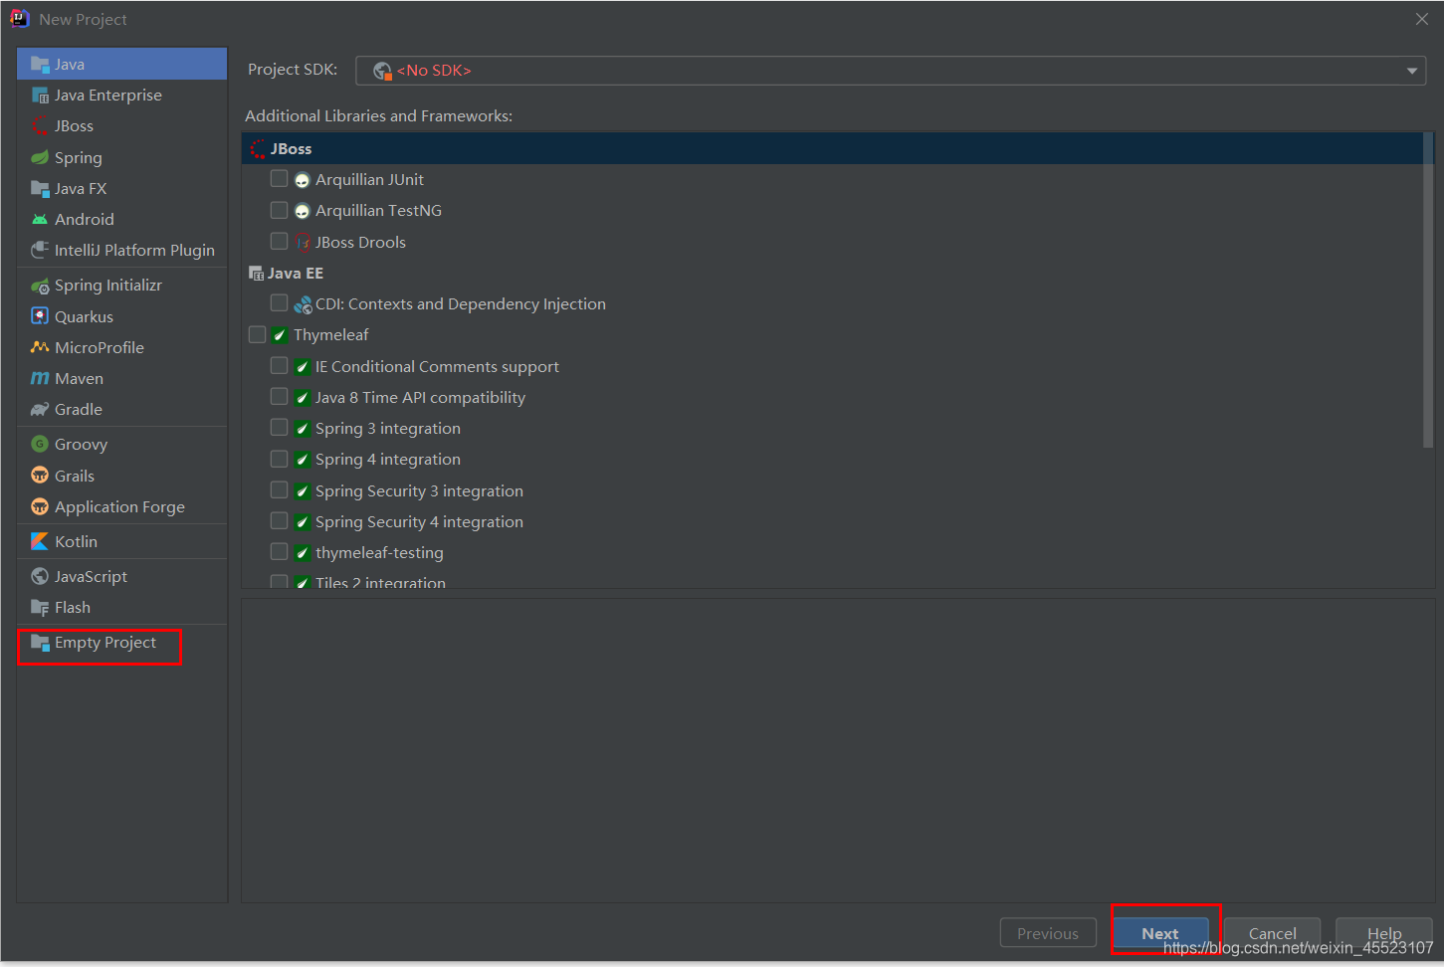Click the "Thymeleaf" label in frameworks tree
Image resolution: width=1444 pixels, height=967 pixels.
tap(330, 335)
